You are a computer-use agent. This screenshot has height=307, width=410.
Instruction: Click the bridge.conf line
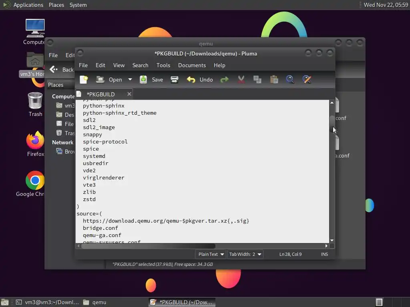(100, 228)
